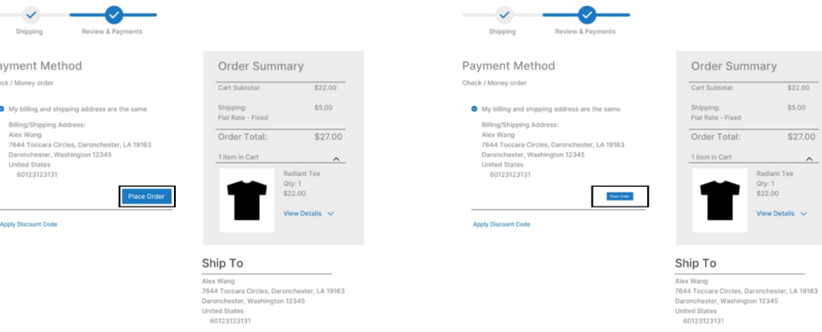
Task: Click the right Review & Payments step checkmark
Action: click(587, 14)
